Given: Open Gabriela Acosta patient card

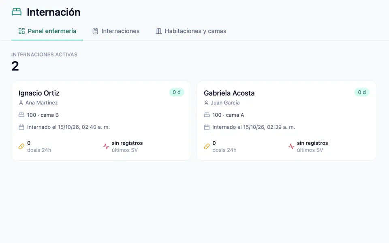Looking at the screenshot, I should tap(286, 121).
